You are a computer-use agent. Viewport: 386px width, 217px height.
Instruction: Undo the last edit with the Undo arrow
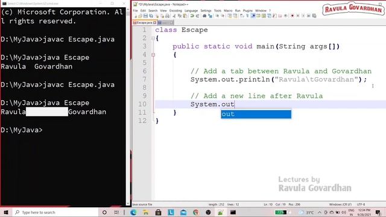point(192,16)
